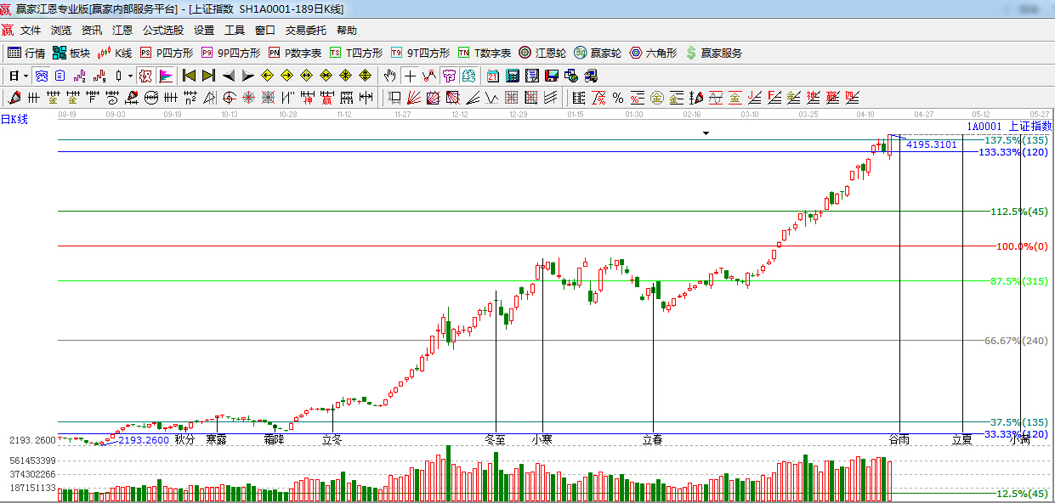Toggle the pink flag toolbar button
Screen dimensions: 1055x503
coord(165,76)
